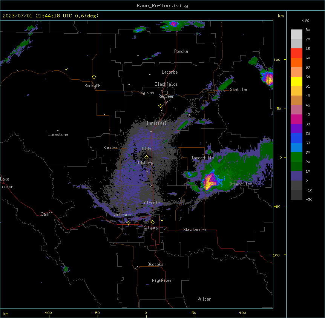325x318 pixels.
Task: Click the Drumheller label
Action: (x=241, y=184)
